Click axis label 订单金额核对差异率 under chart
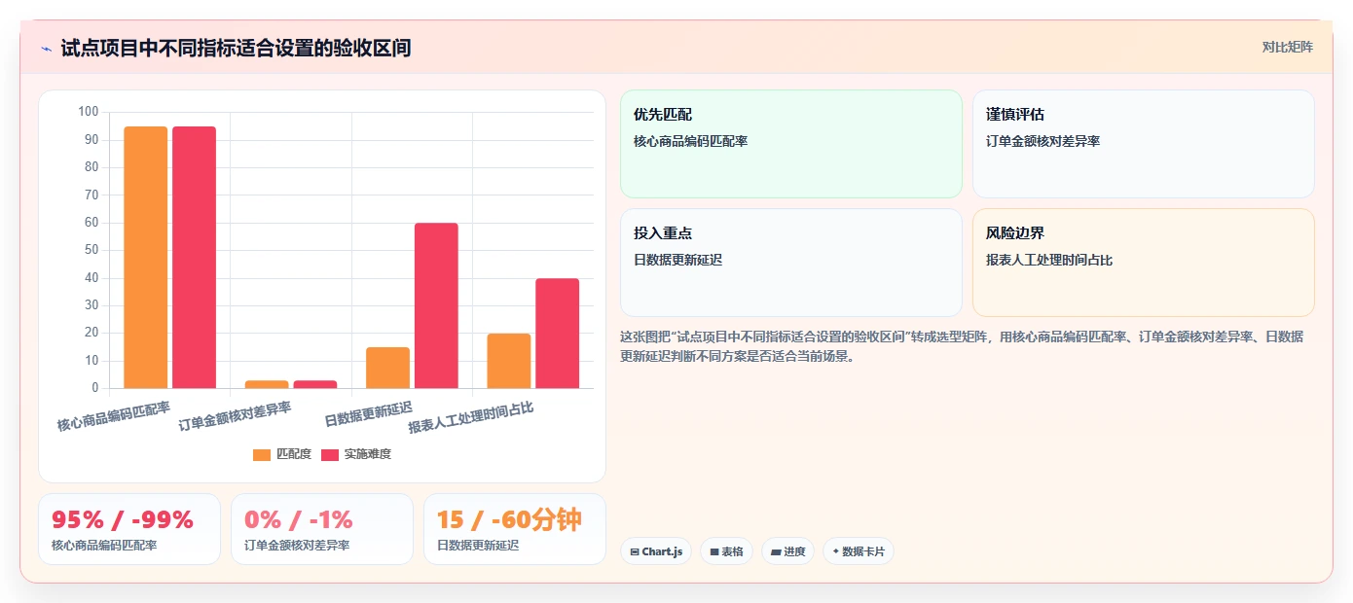Screen dimensions: 1353x603 pyautogui.click(x=236, y=416)
